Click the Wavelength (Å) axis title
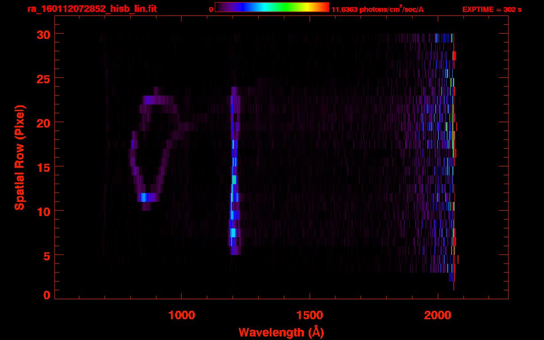 pos(281,332)
